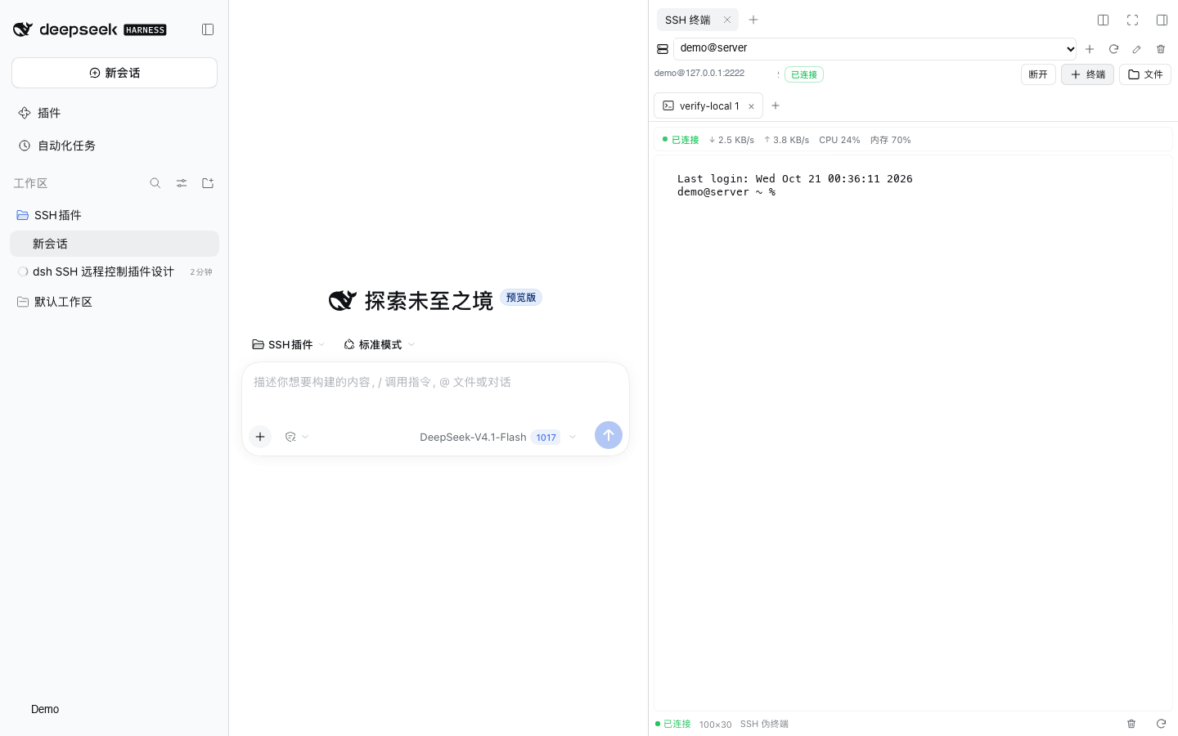Viewport: 1178px width, 736px height.
Task: Click the 终端 new terminal button
Action: point(1087,74)
